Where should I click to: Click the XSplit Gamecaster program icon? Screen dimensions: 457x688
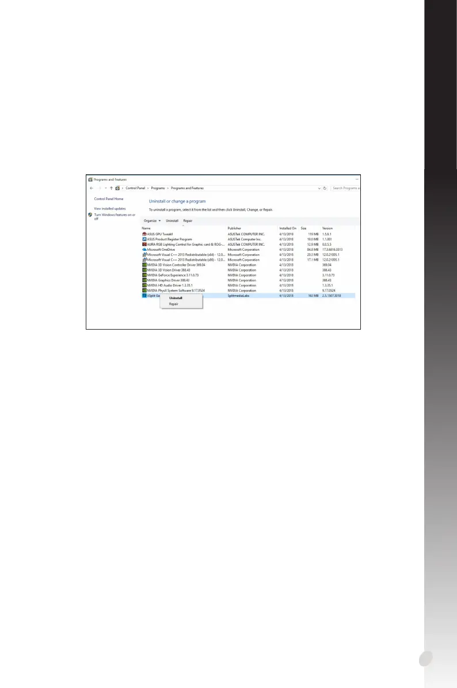[x=144, y=296]
